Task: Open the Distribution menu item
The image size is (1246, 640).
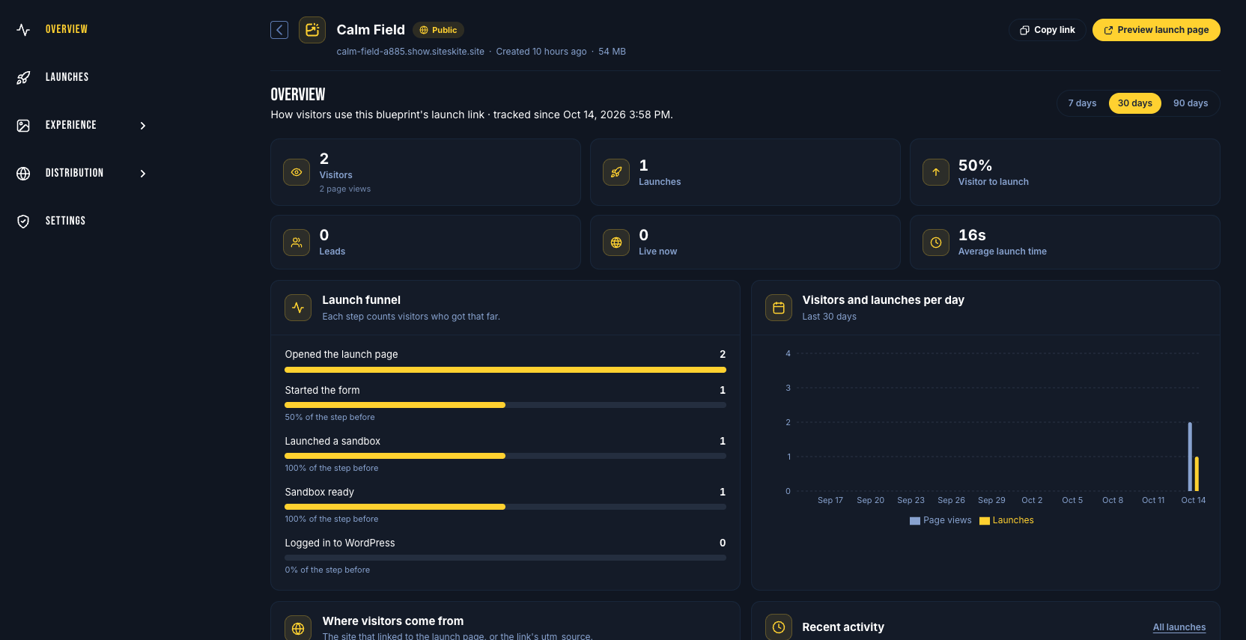Action: click(75, 173)
